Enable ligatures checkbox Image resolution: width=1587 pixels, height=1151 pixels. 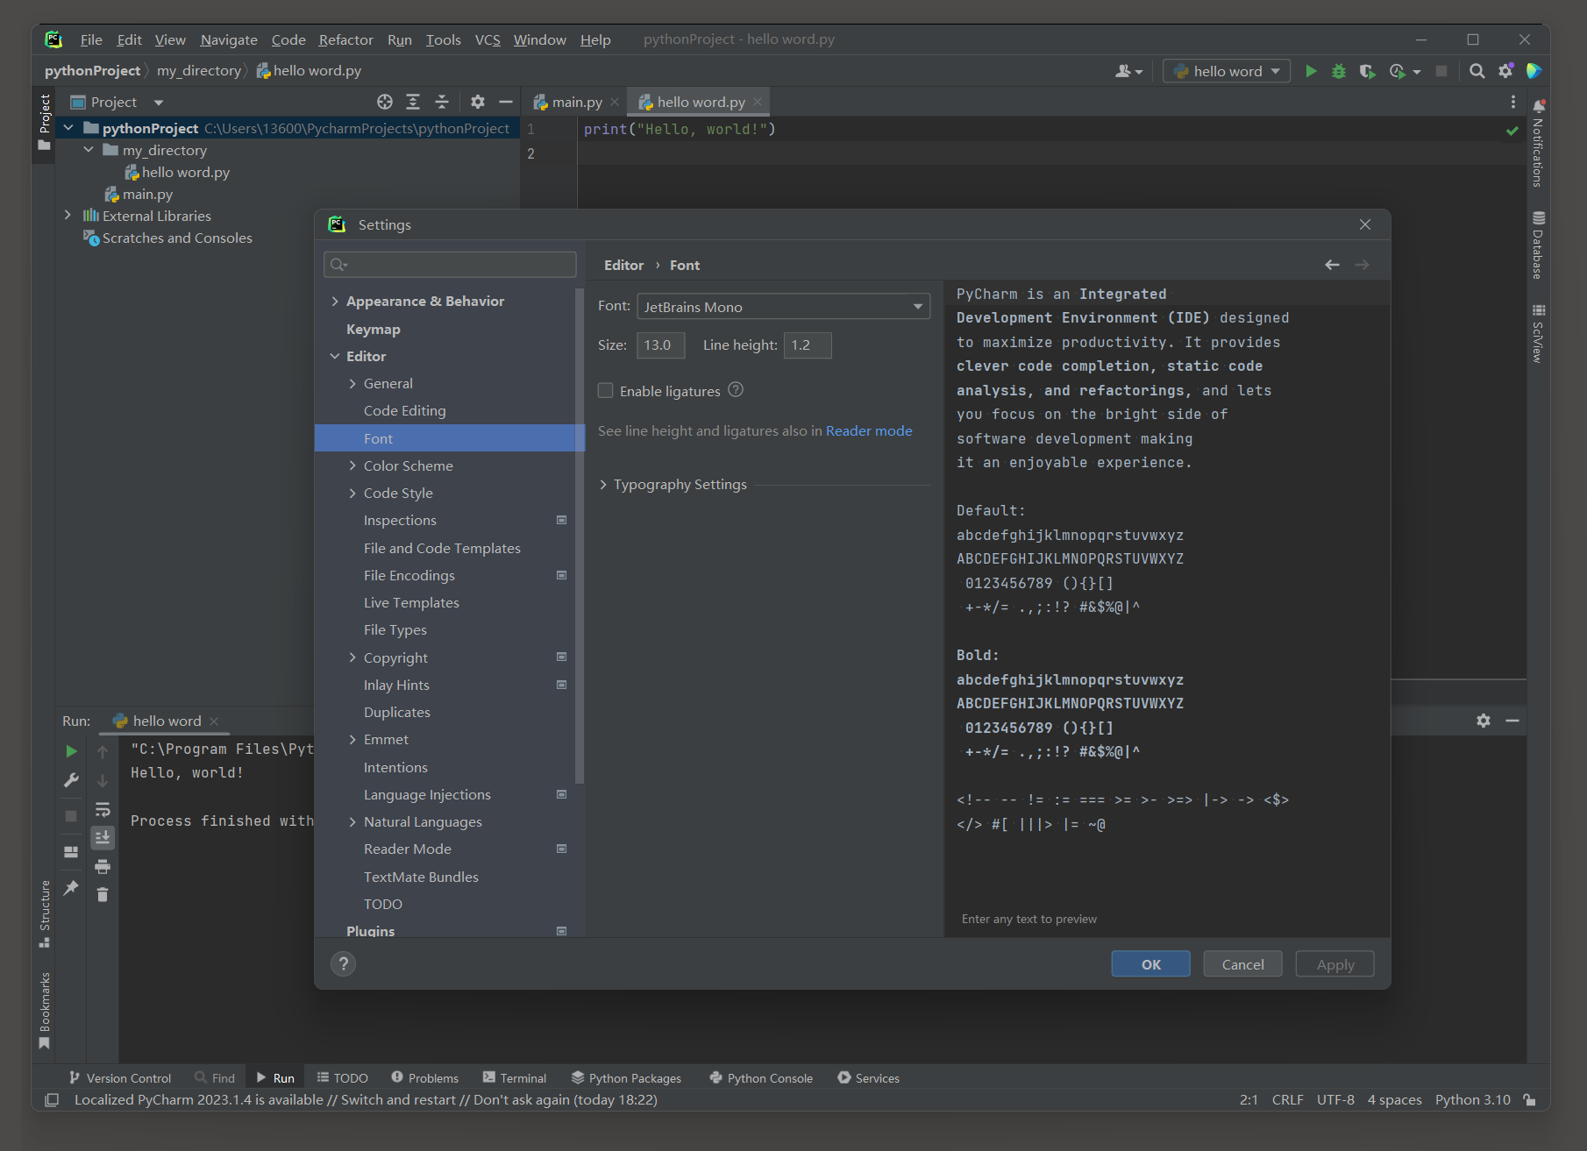tap(606, 391)
